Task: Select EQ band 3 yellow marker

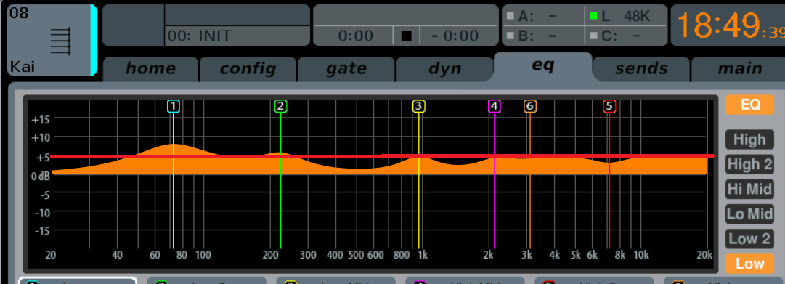Action: coord(418,106)
